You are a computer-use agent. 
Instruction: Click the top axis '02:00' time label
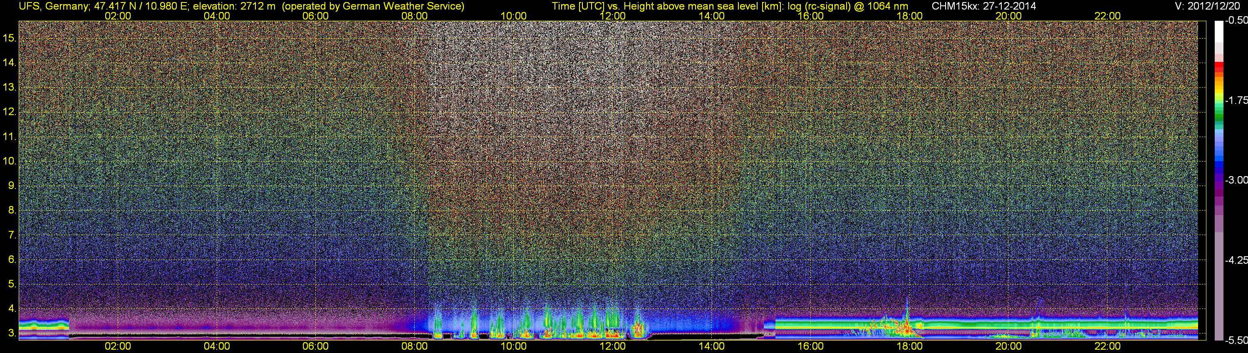pyautogui.click(x=118, y=16)
